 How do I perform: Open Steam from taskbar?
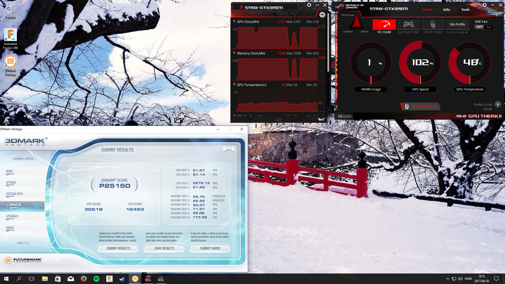point(122,279)
